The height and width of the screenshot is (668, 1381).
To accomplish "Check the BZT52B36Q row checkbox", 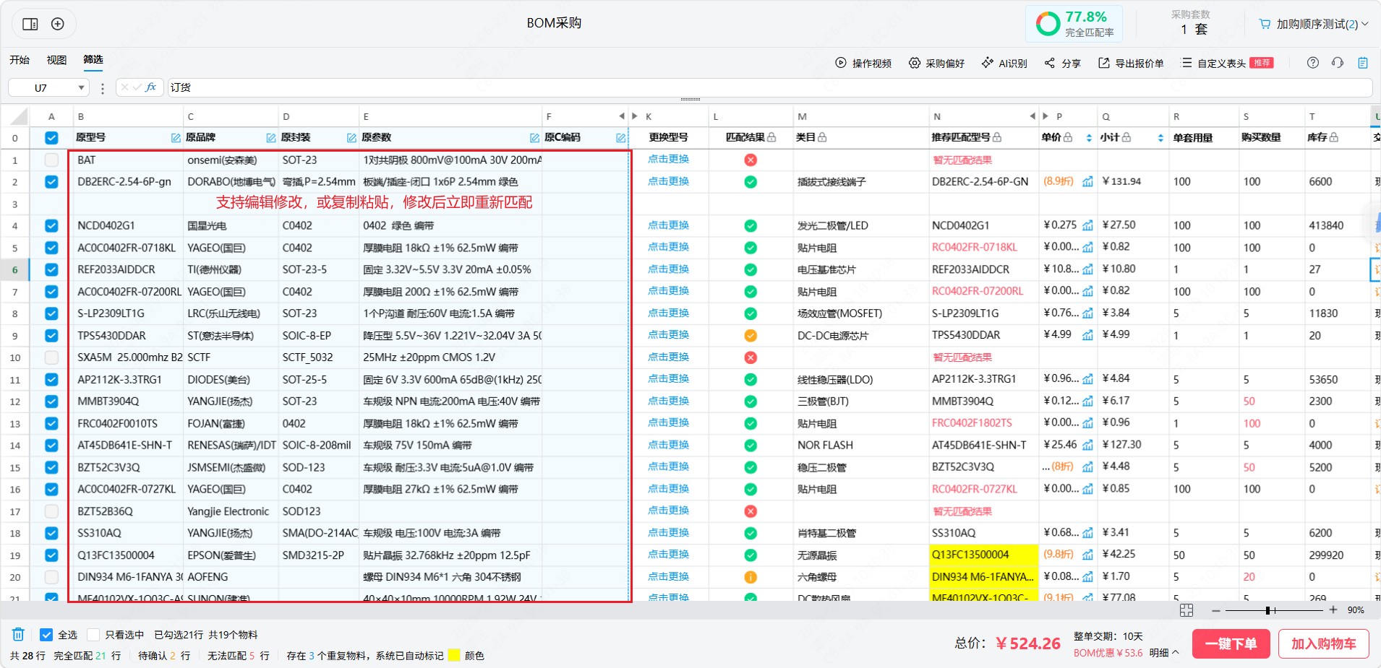I will click(x=51, y=511).
